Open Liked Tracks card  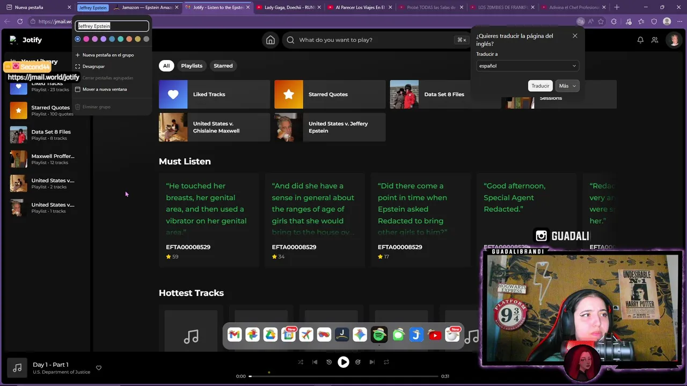coord(214,94)
